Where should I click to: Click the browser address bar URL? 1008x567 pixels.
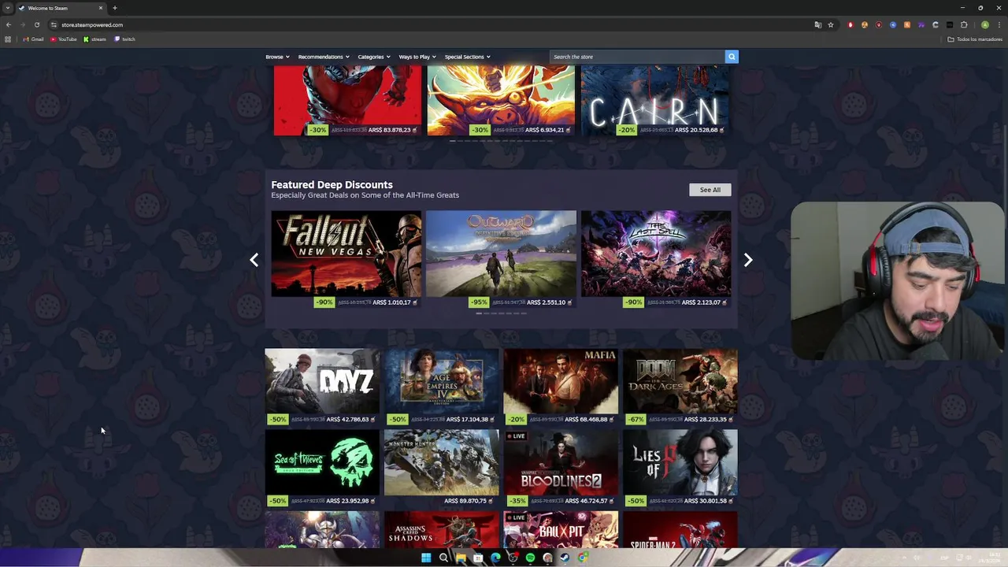(x=92, y=24)
